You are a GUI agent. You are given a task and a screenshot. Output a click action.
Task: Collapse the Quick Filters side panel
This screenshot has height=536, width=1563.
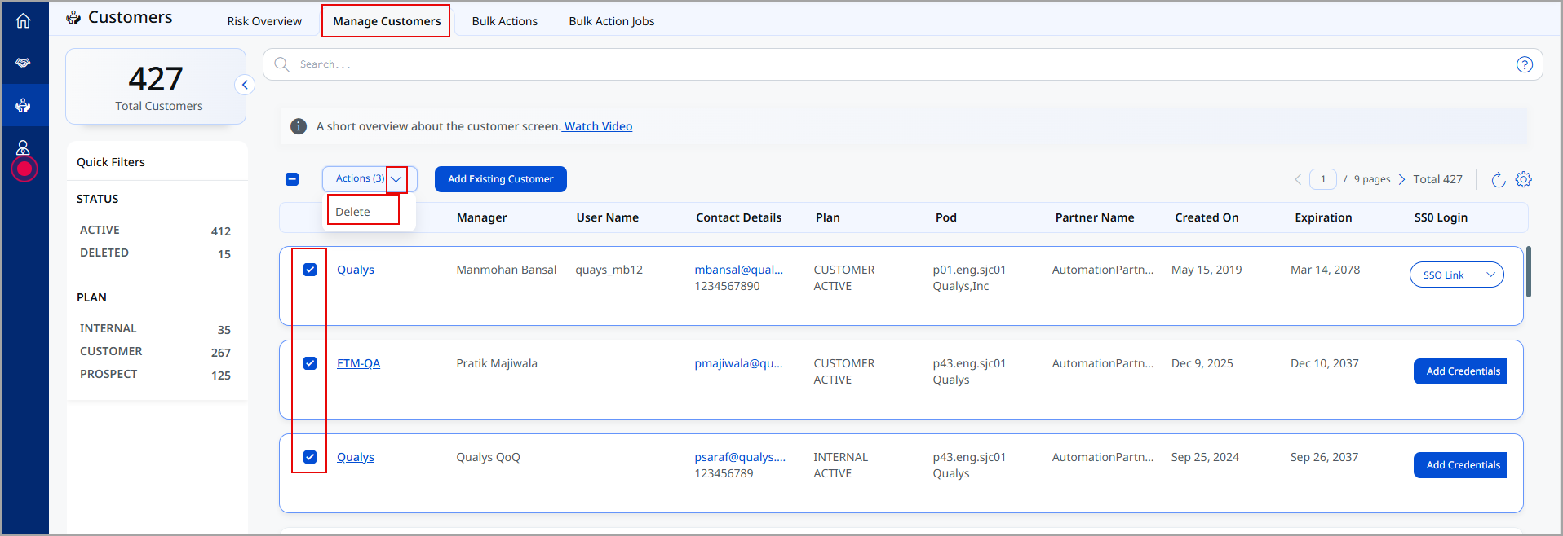(245, 85)
